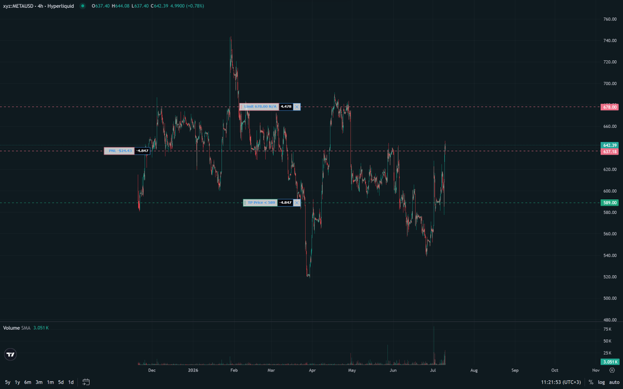Click the 2026 label on time axis
This screenshot has width=623, height=389.
(193, 370)
